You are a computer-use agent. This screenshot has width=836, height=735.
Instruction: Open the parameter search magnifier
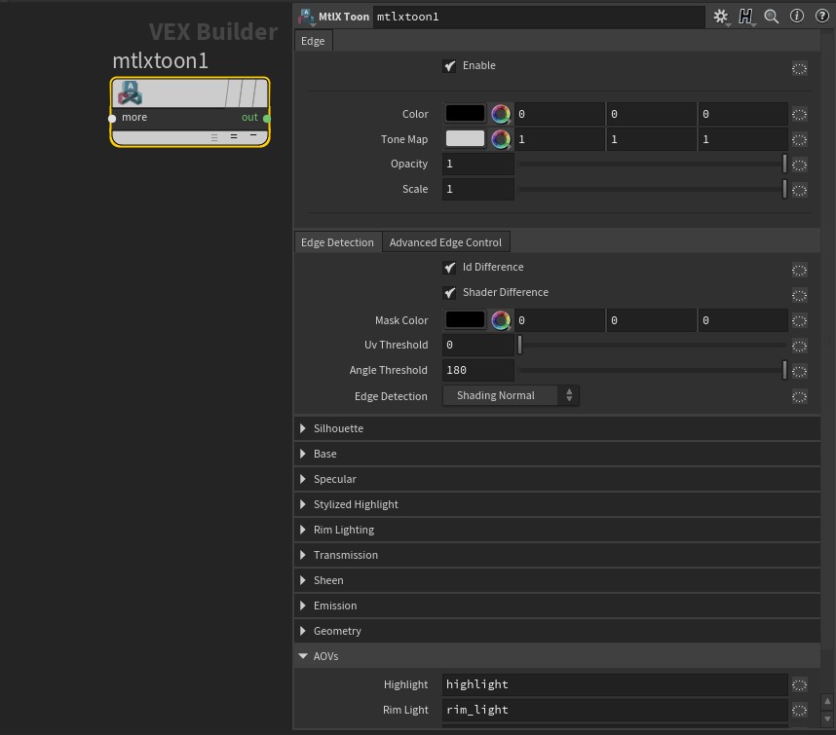coord(771,16)
